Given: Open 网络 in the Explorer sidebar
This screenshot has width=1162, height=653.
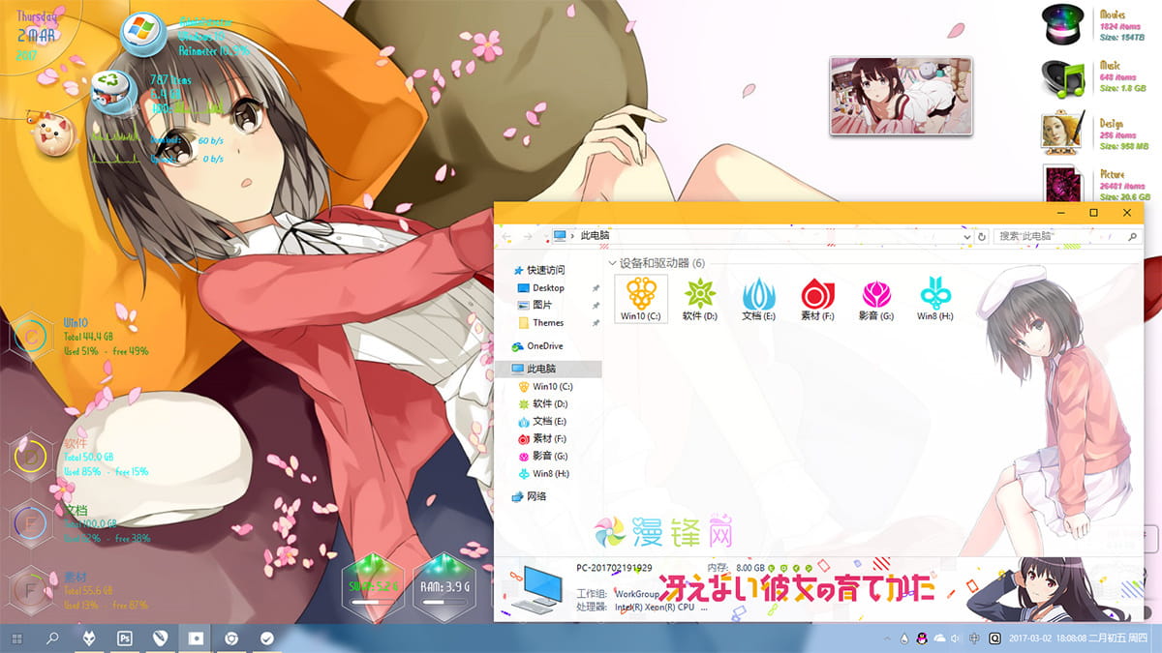Looking at the screenshot, I should point(532,495).
